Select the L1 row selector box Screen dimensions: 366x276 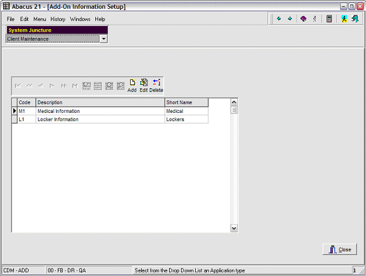coord(15,119)
